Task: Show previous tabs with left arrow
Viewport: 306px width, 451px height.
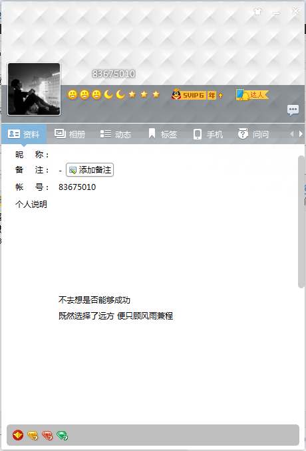Action: tap(291, 134)
